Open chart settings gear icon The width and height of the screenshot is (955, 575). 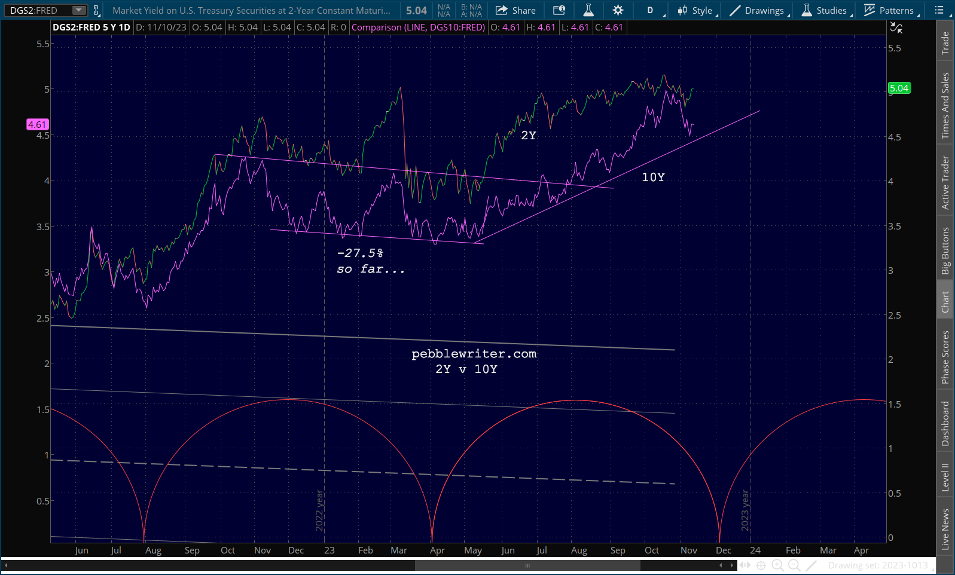coord(618,10)
